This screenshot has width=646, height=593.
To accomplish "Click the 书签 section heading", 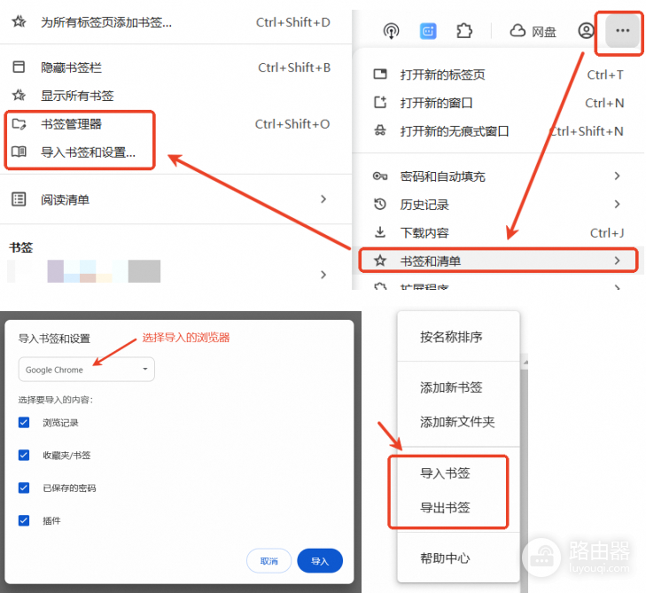I will tap(20, 247).
